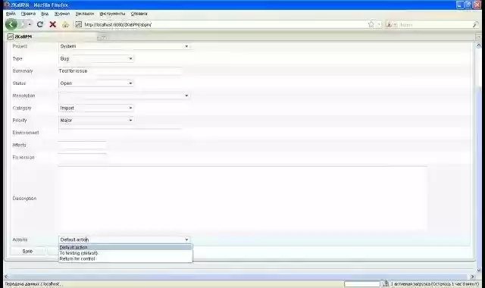Open the Правка menu
485x288 pixels.
point(28,14)
